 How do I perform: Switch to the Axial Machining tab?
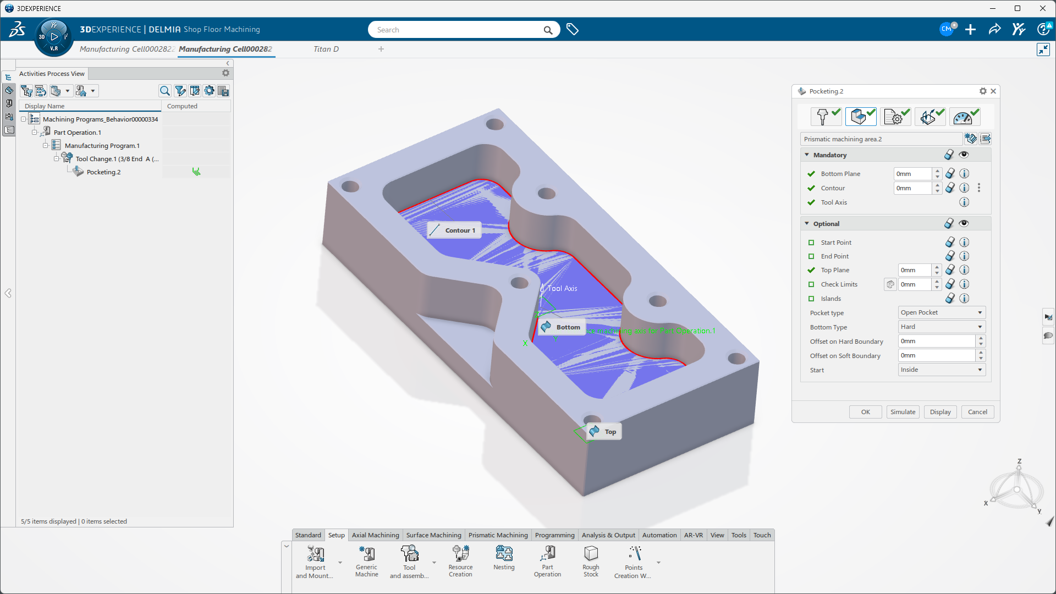pos(375,535)
